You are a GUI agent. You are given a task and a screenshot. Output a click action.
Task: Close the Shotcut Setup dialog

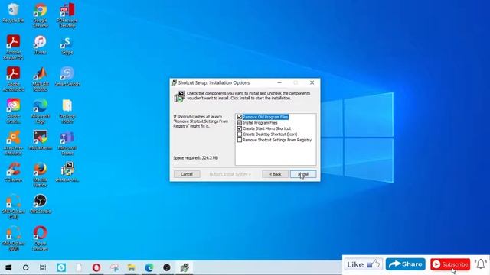click(312, 82)
